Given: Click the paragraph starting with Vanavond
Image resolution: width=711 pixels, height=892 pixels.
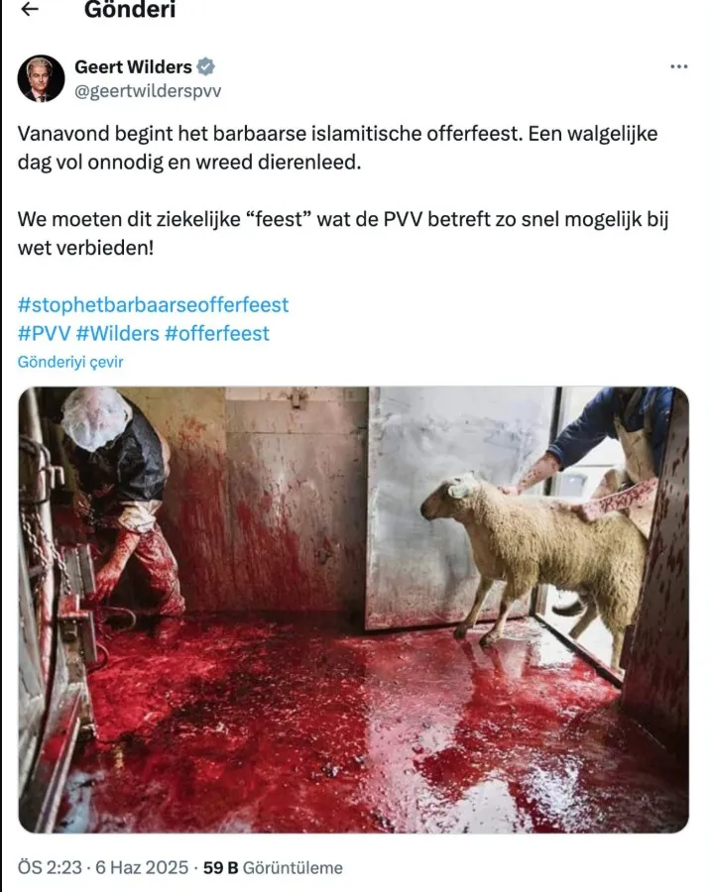Looking at the screenshot, I should click(x=337, y=148).
